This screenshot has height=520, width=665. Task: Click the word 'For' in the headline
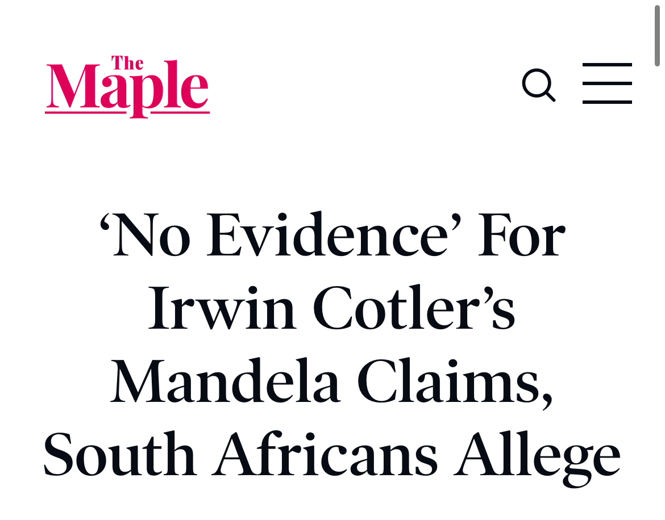pos(521,236)
